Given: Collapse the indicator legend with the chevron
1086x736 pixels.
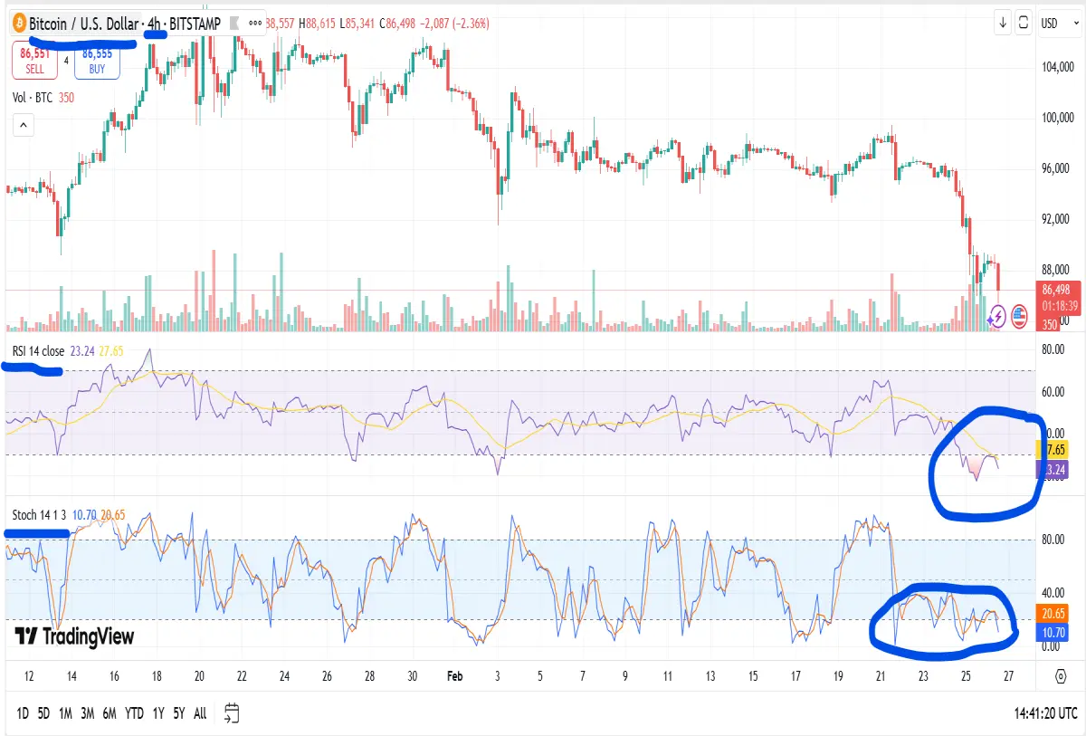Looking at the screenshot, I should [23, 126].
